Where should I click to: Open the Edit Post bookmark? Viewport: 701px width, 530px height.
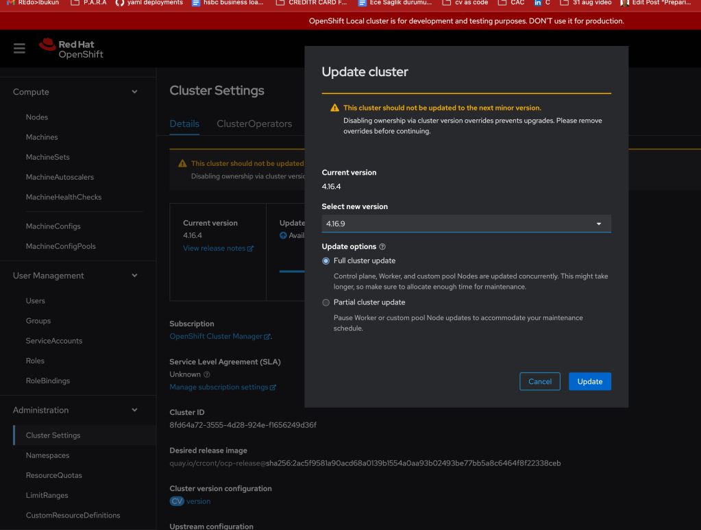pyautogui.click(x=655, y=3)
